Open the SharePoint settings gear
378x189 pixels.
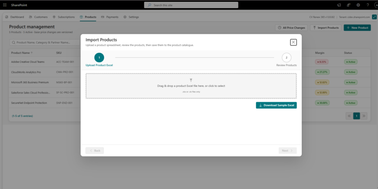358,5
